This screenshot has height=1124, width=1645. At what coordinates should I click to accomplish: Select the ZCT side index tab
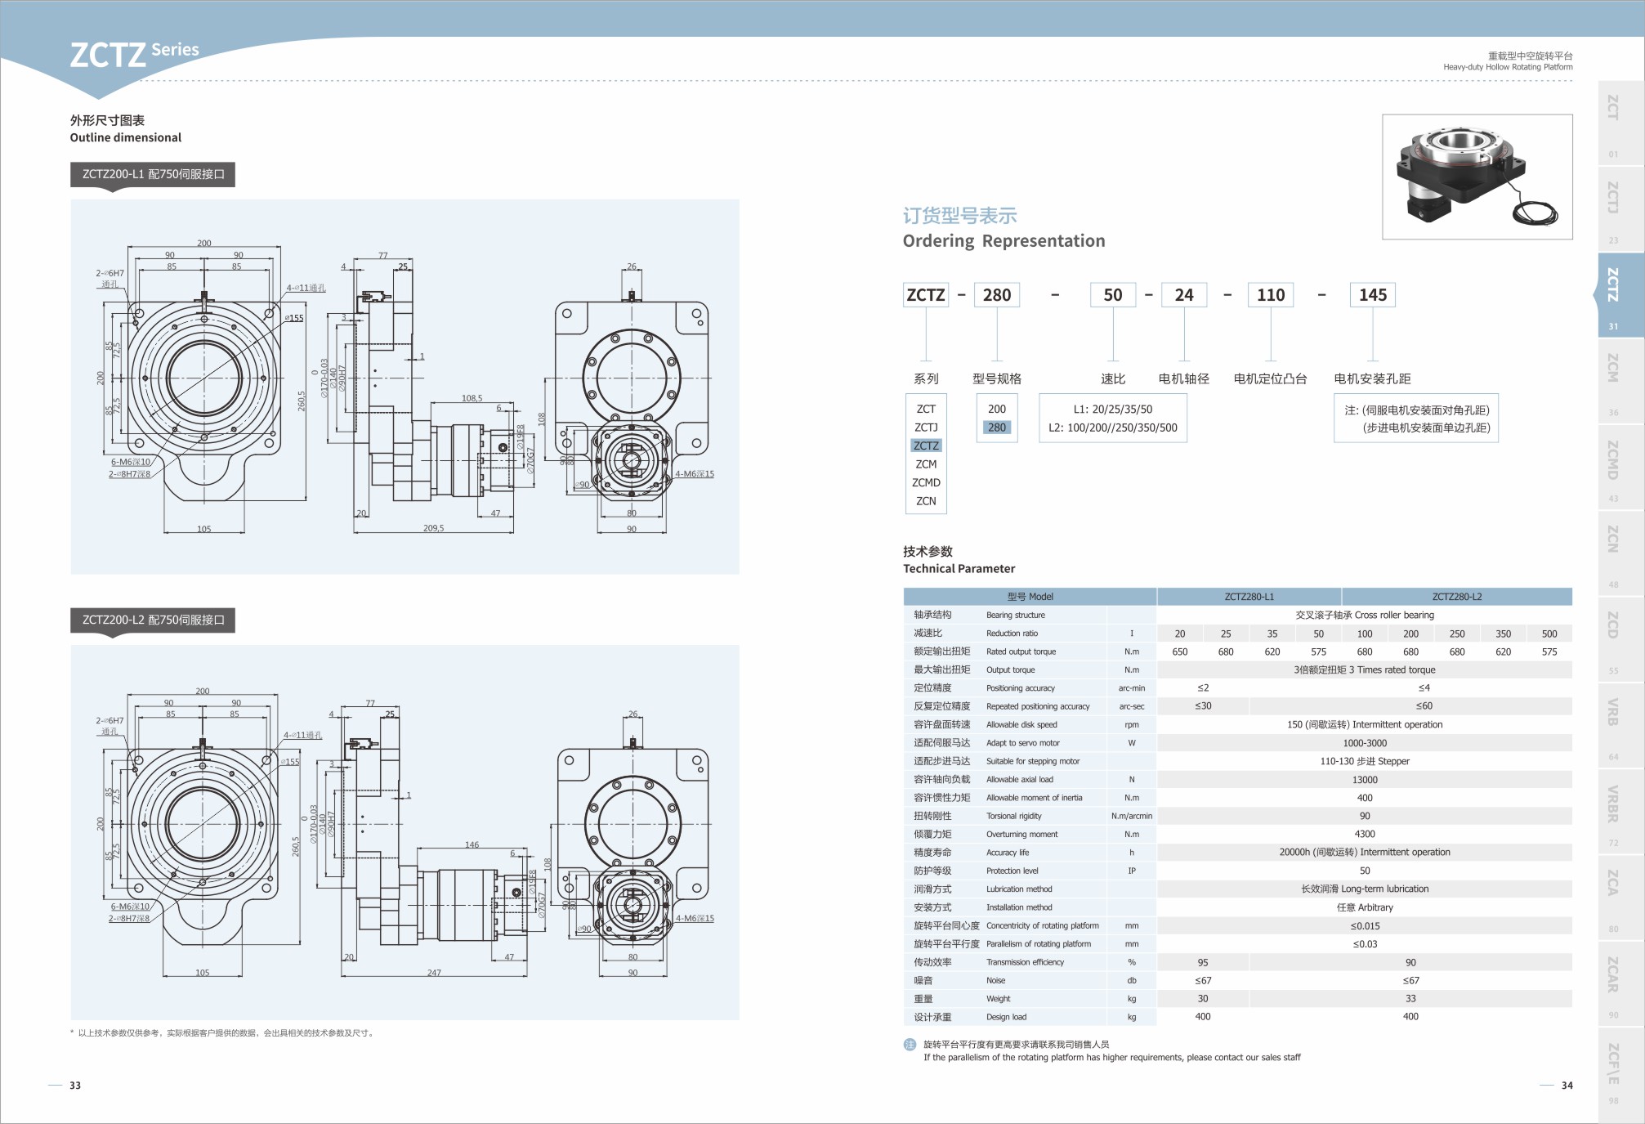coord(1620,123)
